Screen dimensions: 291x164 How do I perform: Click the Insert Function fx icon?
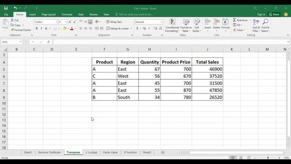pyautogui.click(x=49, y=42)
